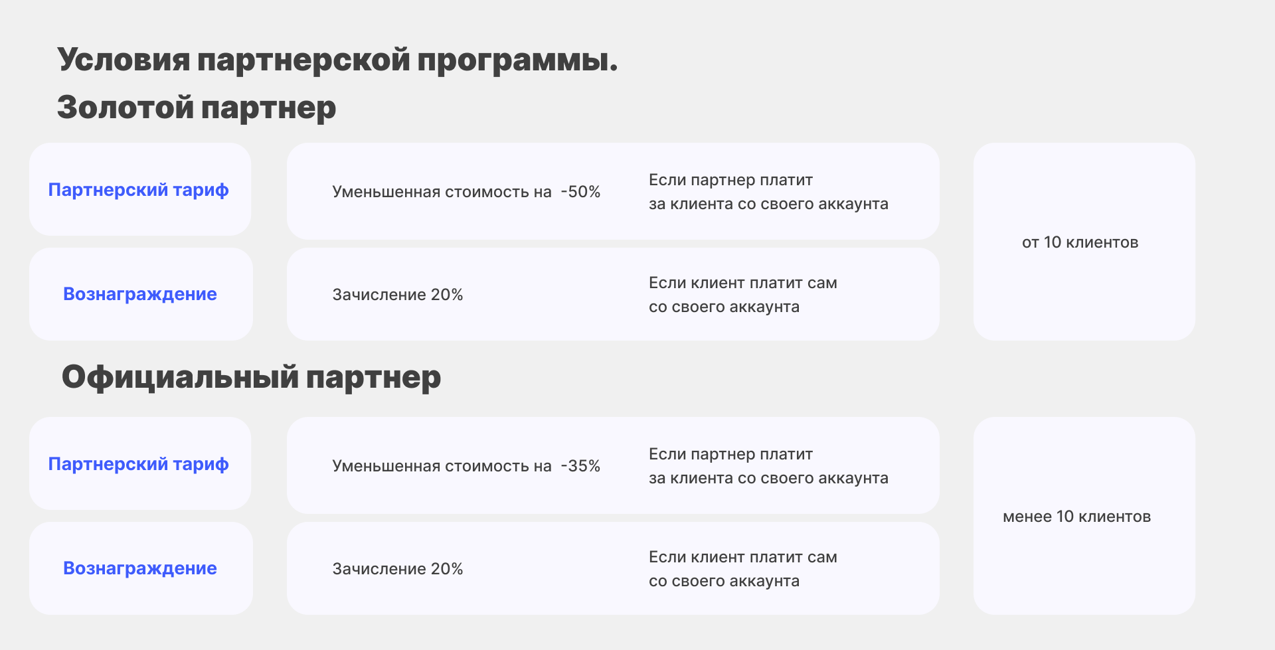Click 'за клиента со своего аккаунта' in Официальный партнер
Viewport: 1275px width, 650px height.
[768, 478]
